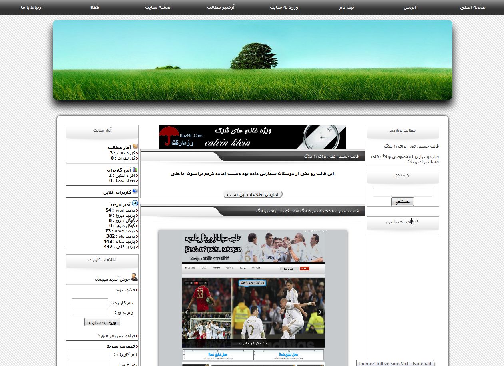Click the جستجو panel header title

[x=402, y=175]
